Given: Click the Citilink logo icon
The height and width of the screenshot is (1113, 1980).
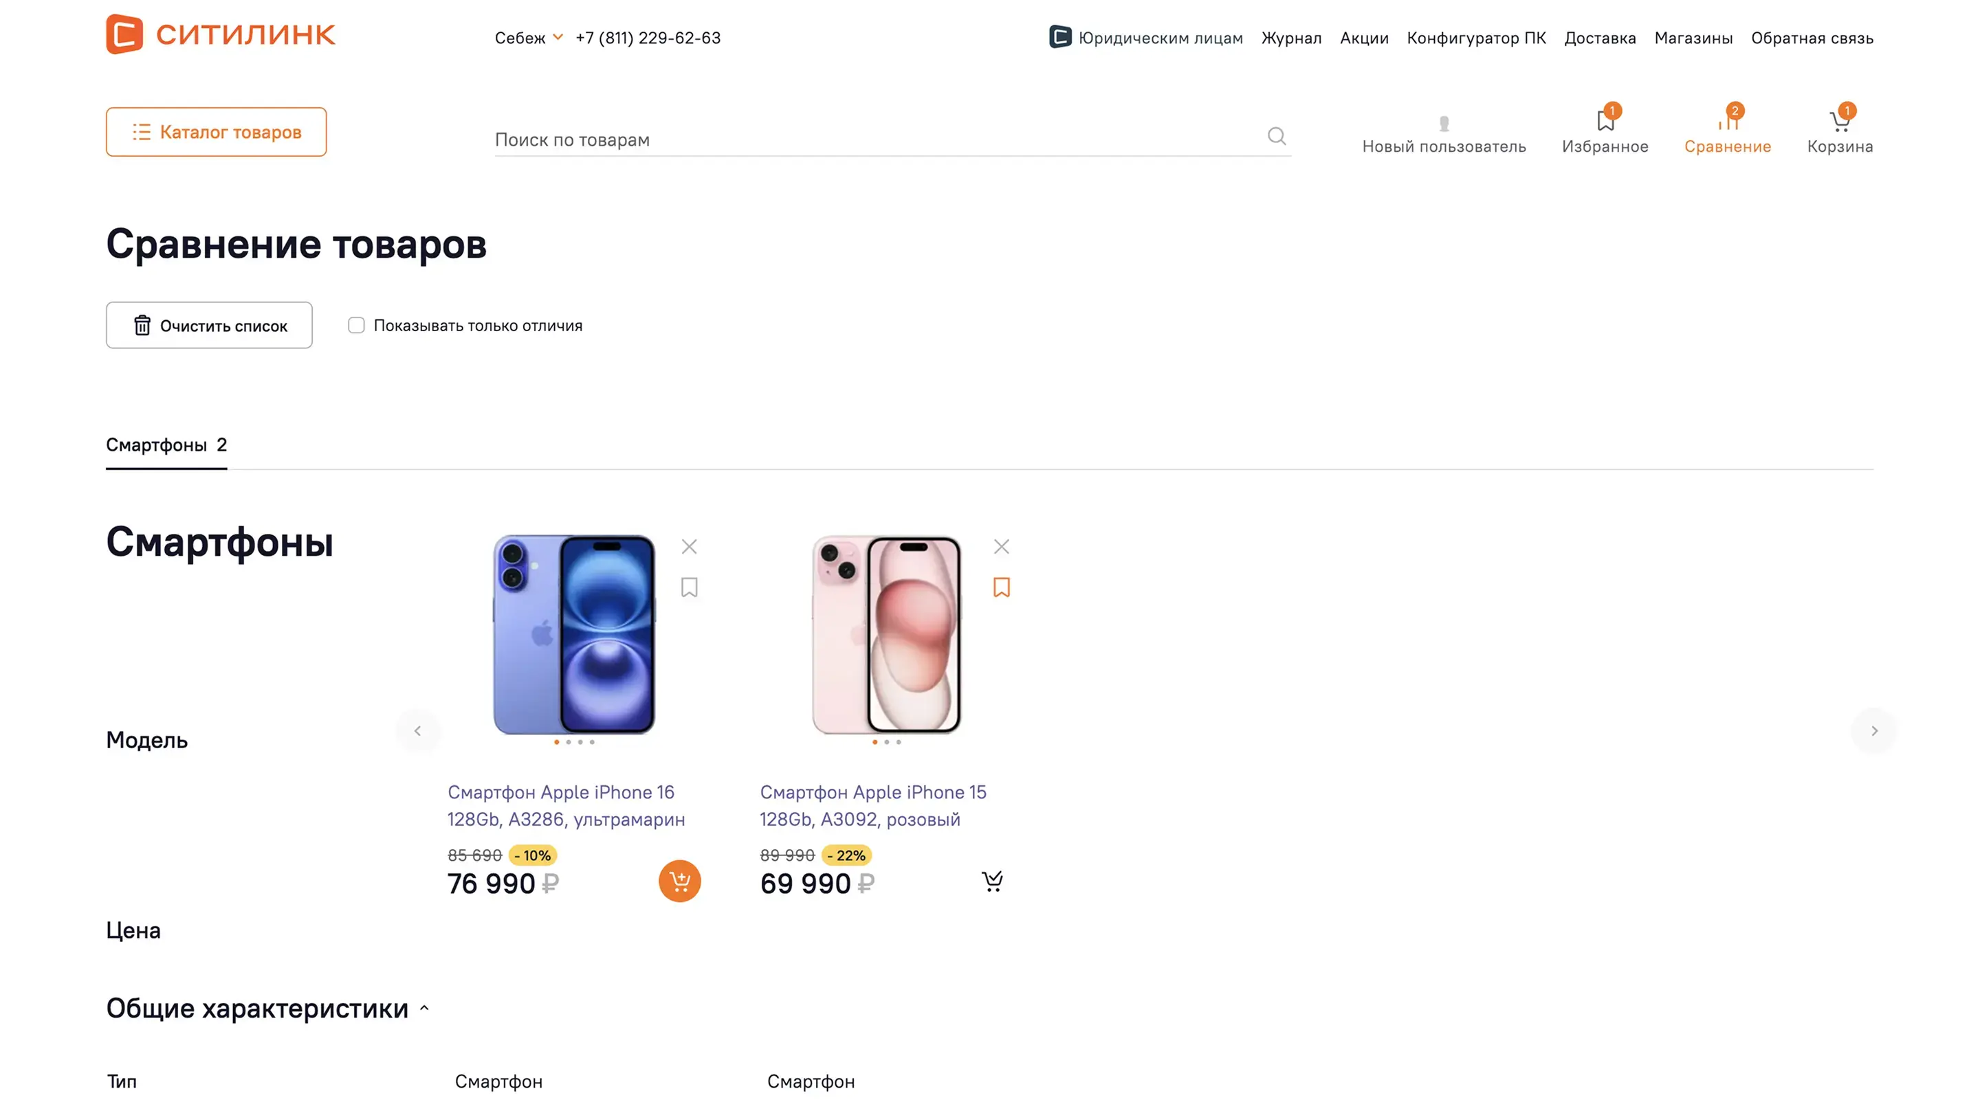Looking at the screenshot, I should pyautogui.click(x=124, y=34).
